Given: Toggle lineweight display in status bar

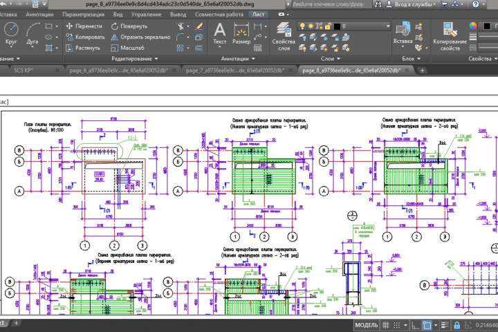Looking at the screenshot, I should coord(446,325).
